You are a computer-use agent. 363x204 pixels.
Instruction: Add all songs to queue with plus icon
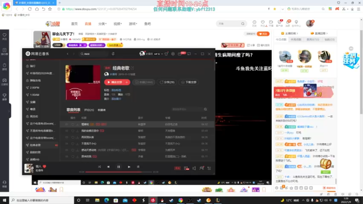127,82
